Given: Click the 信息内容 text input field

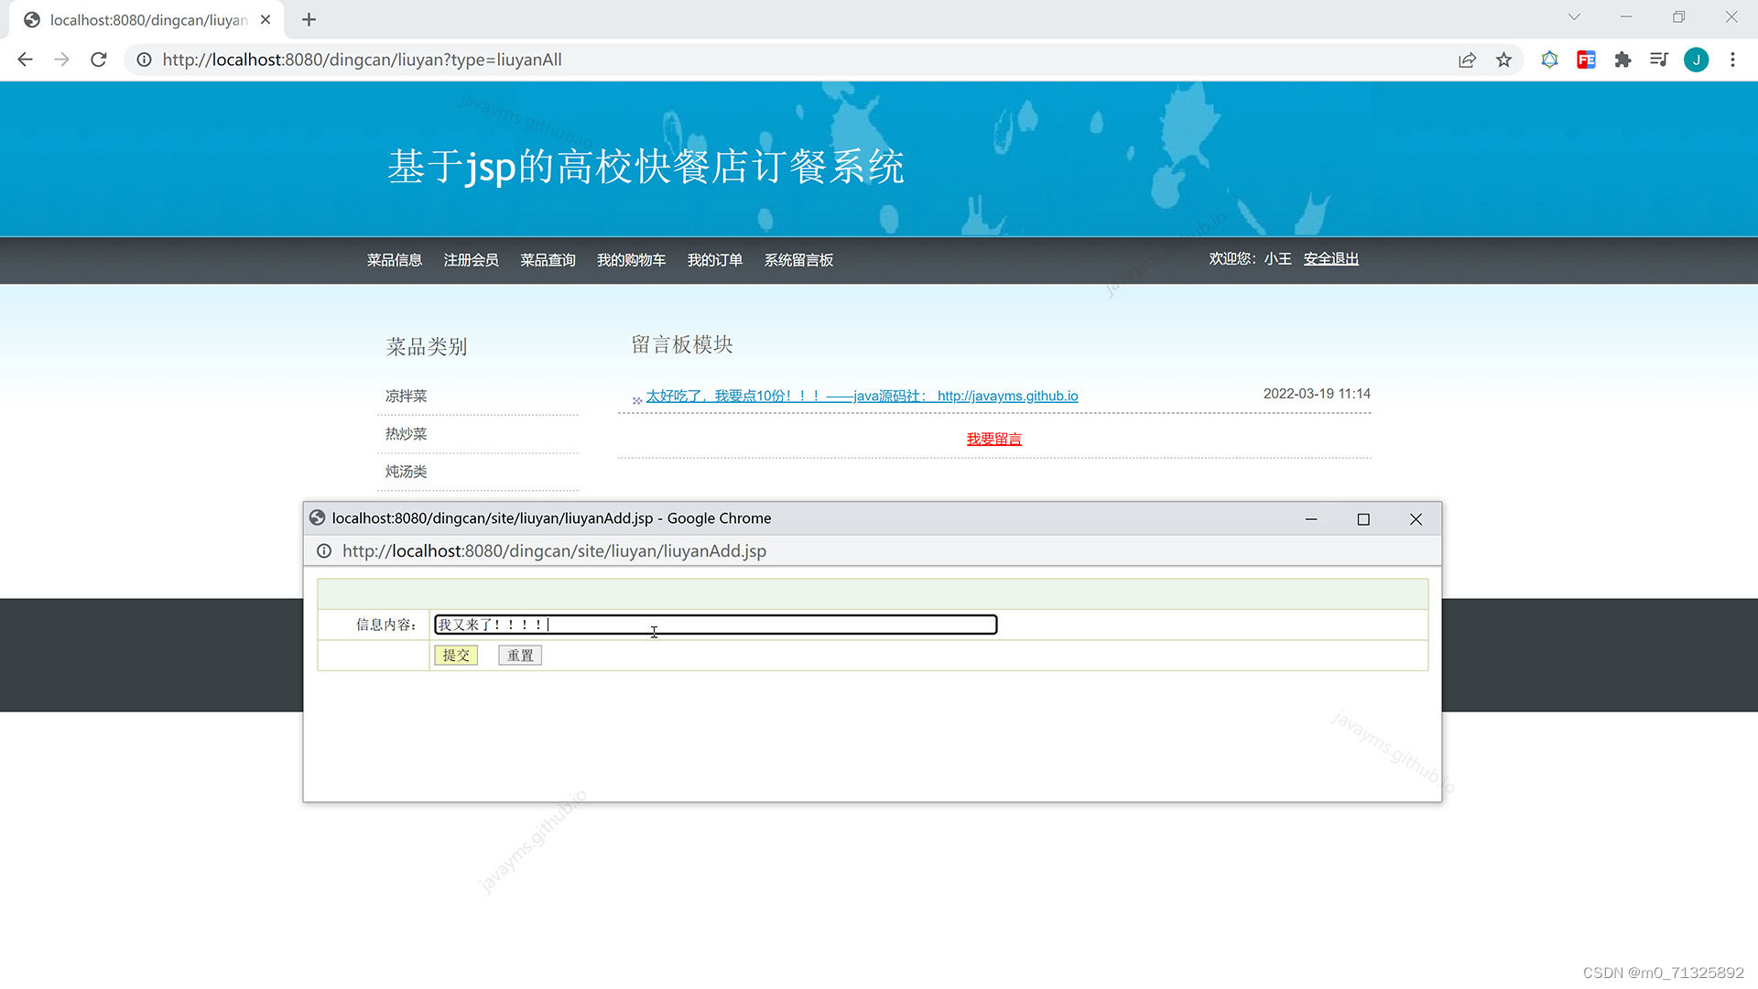Looking at the screenshot, I should tap(714, 625).
